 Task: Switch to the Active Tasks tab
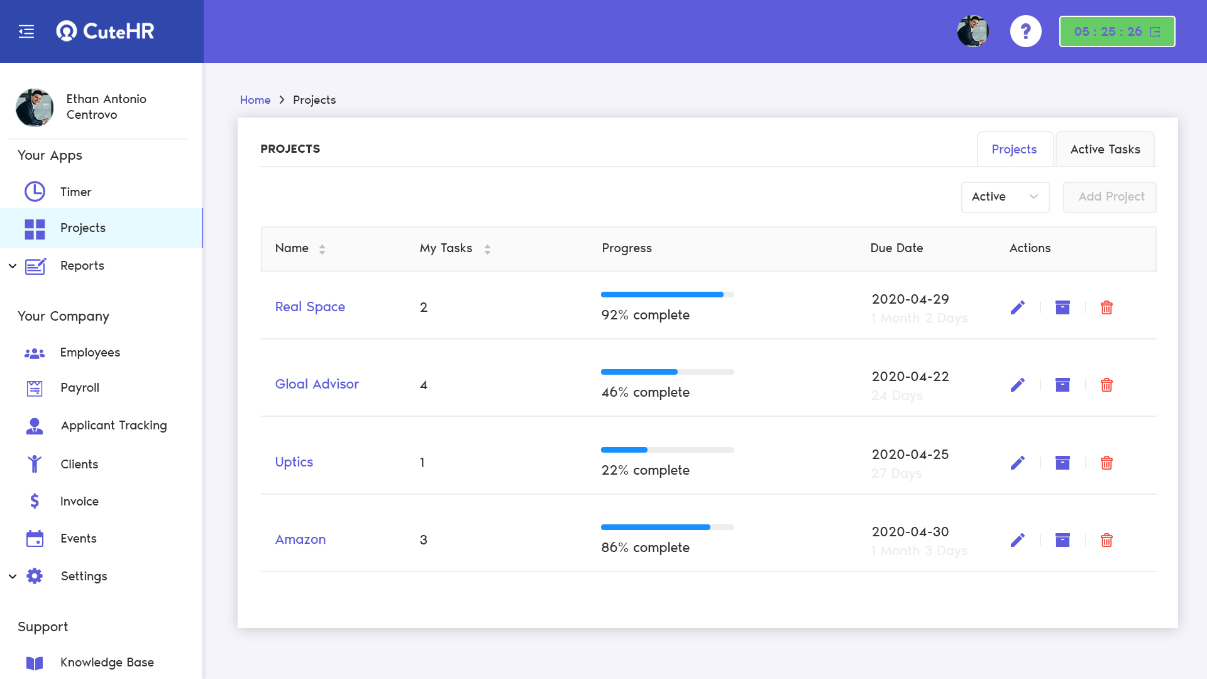[x=1105, y=149]
